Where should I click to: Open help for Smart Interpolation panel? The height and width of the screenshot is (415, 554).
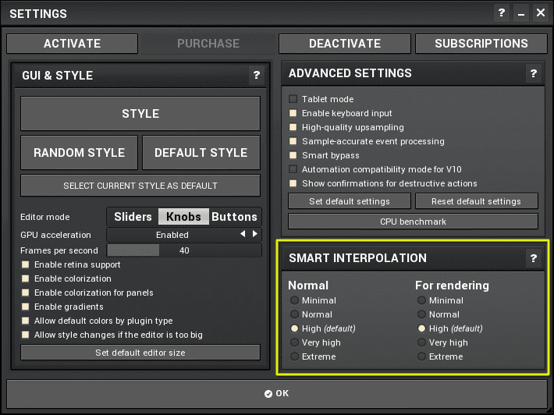coord(534,258)
